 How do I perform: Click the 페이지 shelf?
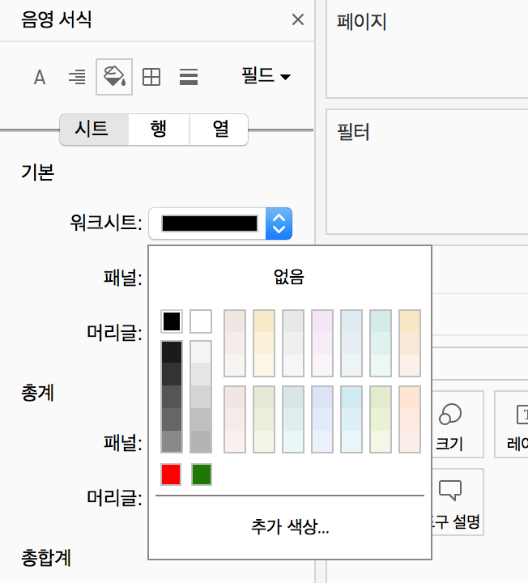427,49
